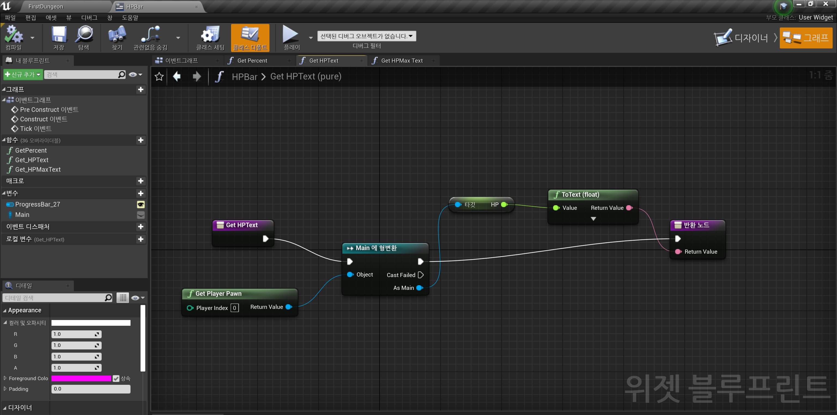This screenshot has height=415, width=837.
Task: Open the 디버그 menu in menu bar
Action: click(x=89, y=17)
